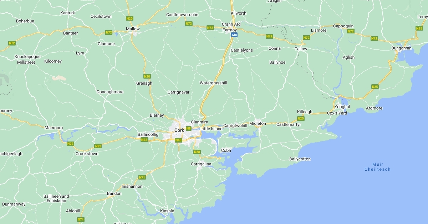Click the N28 road shield above Carrigaline

click(x=197, y=152)
